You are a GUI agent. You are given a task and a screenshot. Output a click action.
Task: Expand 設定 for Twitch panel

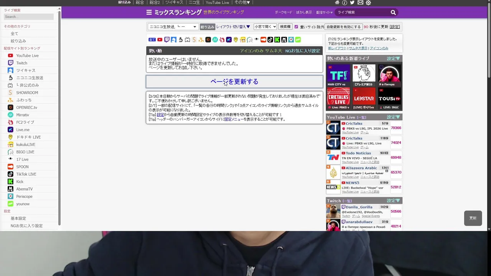394,200
